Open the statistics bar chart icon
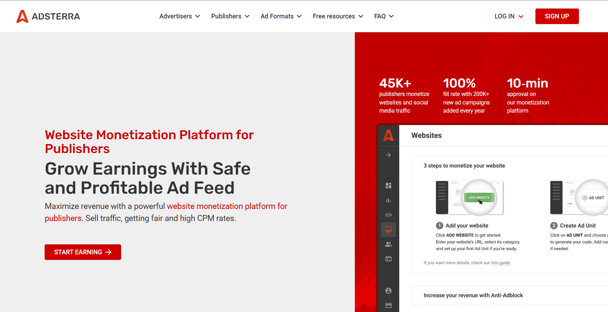Viewport: 608px width, 312px height. pyautogui.click(x=388, y=200)
